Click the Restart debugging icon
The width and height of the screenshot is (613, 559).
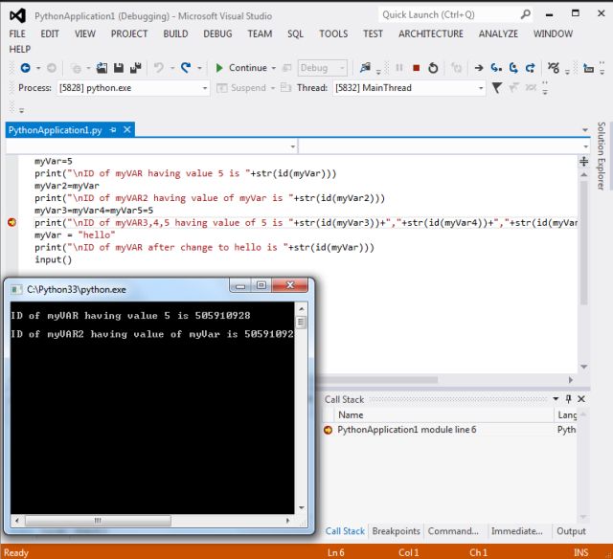click(433, 68)
